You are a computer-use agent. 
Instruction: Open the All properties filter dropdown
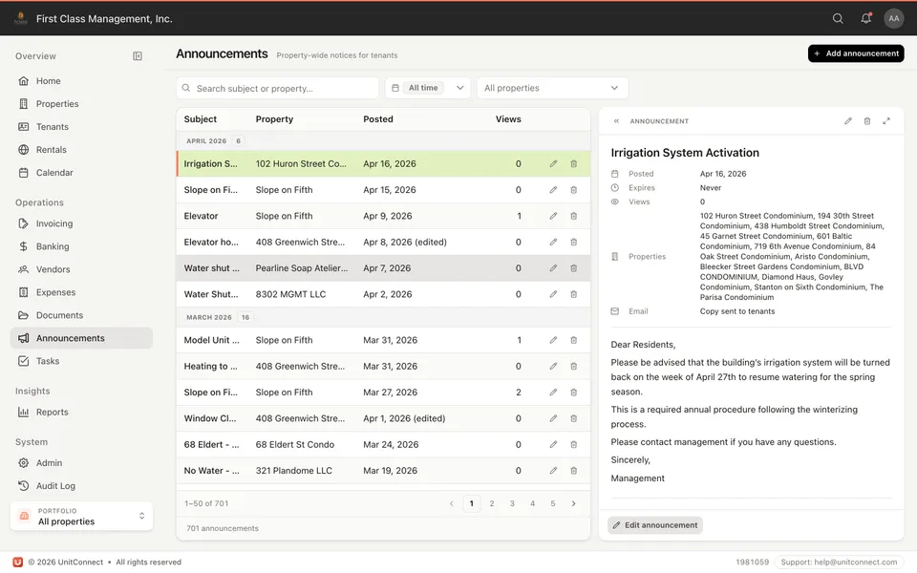[553, 88]
